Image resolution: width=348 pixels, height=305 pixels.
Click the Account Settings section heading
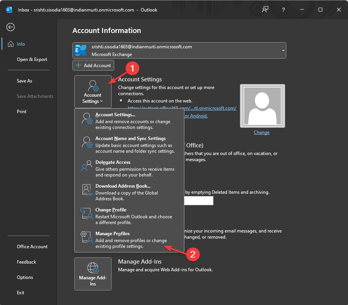(140, 79)
